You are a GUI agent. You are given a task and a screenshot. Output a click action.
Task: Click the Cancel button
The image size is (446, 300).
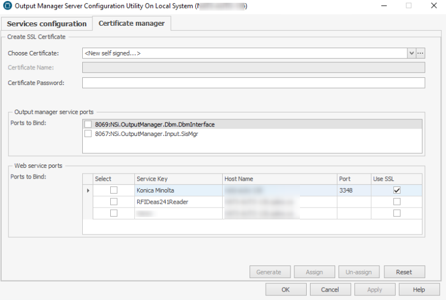(330, 289)
